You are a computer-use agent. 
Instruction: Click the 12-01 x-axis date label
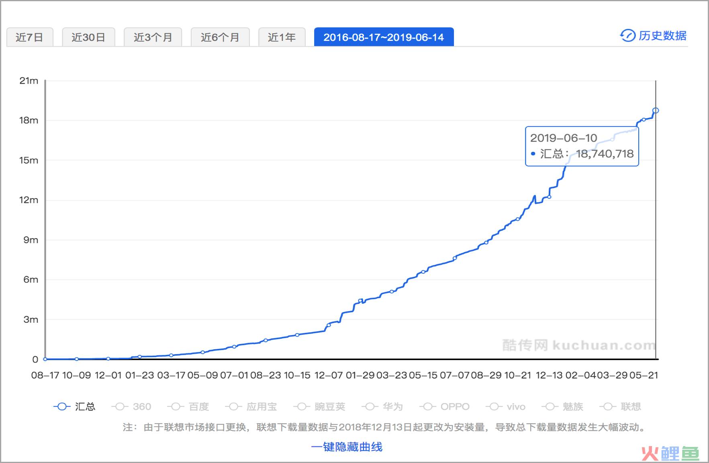point(108,375)
